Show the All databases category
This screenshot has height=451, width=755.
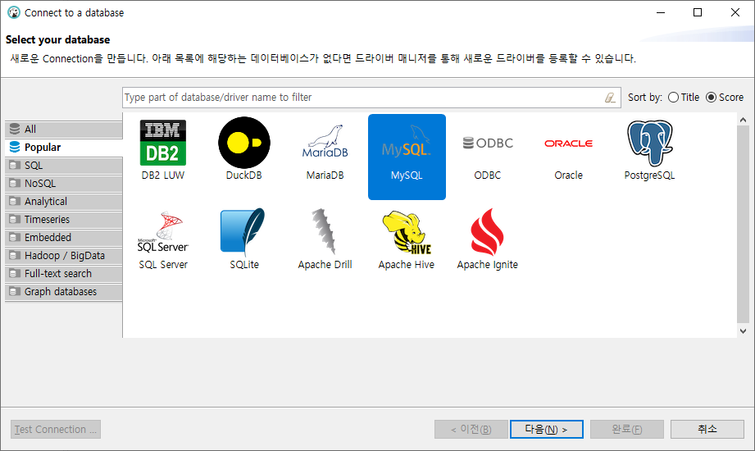tap(64, 129)
